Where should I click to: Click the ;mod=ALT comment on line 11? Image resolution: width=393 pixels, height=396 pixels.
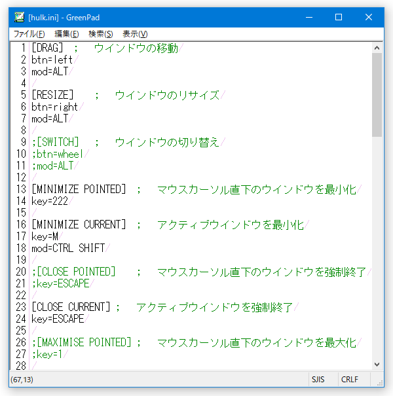(x=52, y=166)
